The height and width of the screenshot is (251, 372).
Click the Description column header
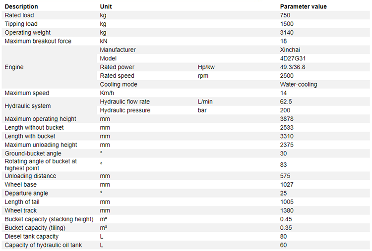coord(21,6)
